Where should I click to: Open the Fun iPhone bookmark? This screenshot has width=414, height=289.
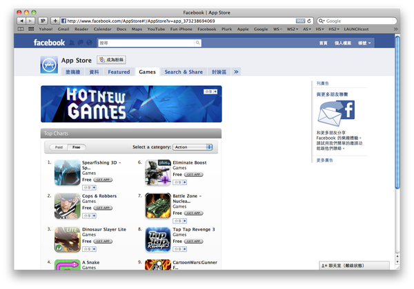click(x=181, y=29)
